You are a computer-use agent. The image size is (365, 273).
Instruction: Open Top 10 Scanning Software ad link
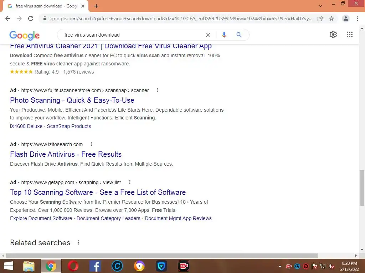point(98,192)
